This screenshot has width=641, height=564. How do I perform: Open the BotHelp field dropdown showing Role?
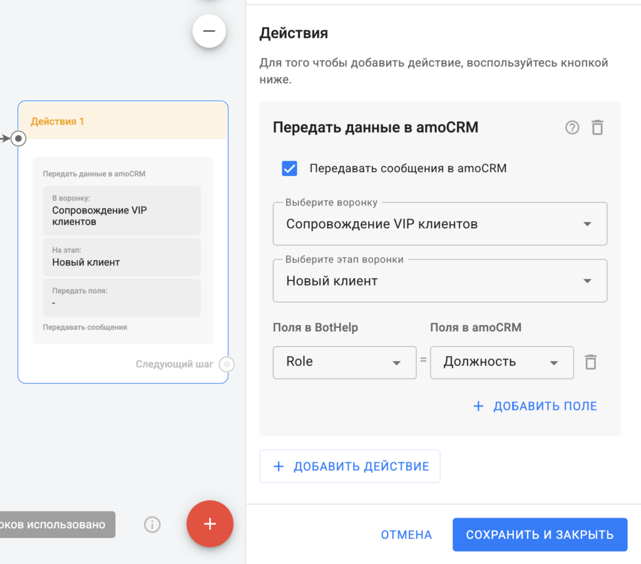[344, 362]
